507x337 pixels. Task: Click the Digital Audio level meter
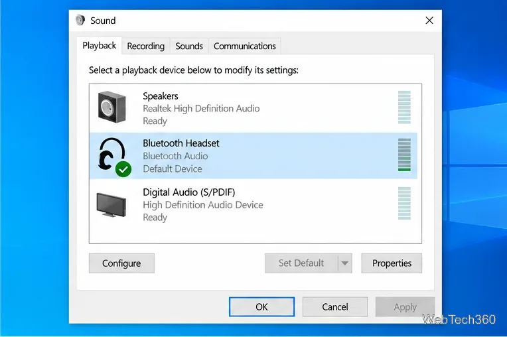point(404,203)
